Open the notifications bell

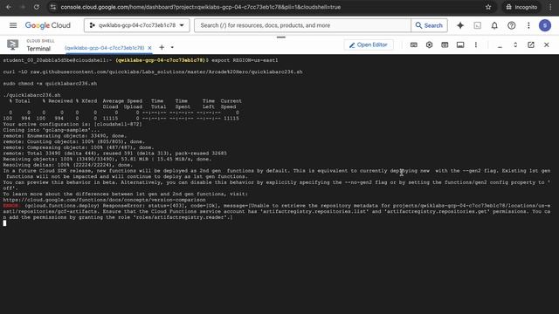click(x=494, y=25)
